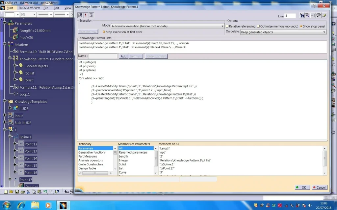The height and width of the screenshot is (210, 337).
Task: Select the Spline.1 node in the specification tree
Action: [25, 137]
